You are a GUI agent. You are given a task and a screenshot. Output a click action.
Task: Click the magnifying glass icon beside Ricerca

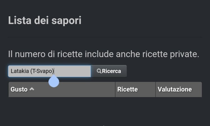point(99,71)
